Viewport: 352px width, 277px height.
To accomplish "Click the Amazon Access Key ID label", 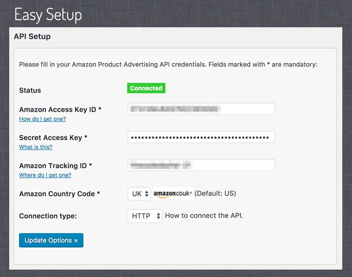I will [x=60, y=109].
